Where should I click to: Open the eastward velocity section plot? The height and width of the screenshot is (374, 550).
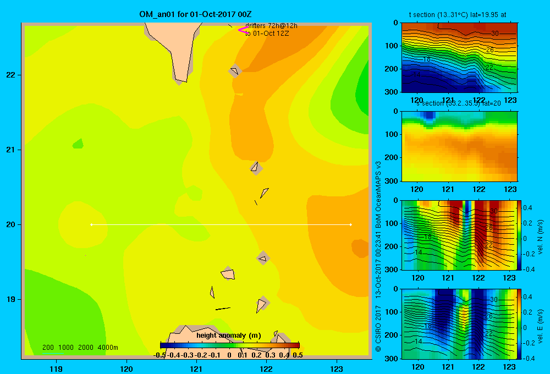tap(459, 324)
